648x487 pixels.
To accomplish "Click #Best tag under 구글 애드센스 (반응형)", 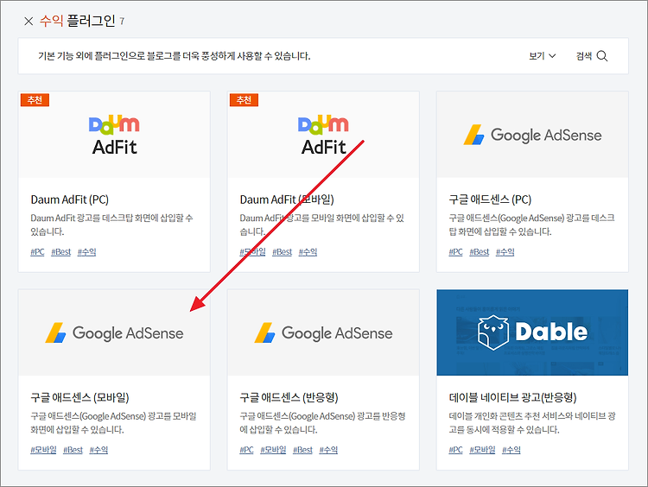I will pyautogui.click(x=303, y=450).
